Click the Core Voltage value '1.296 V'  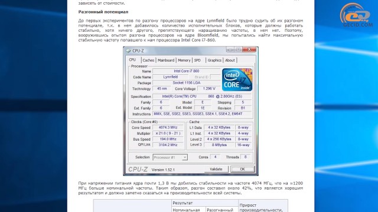coord(208,89)
